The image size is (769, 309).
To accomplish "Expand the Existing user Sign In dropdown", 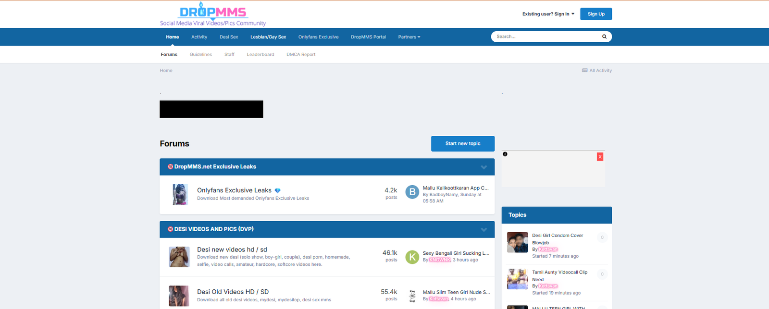I will [x=548, y=14].
